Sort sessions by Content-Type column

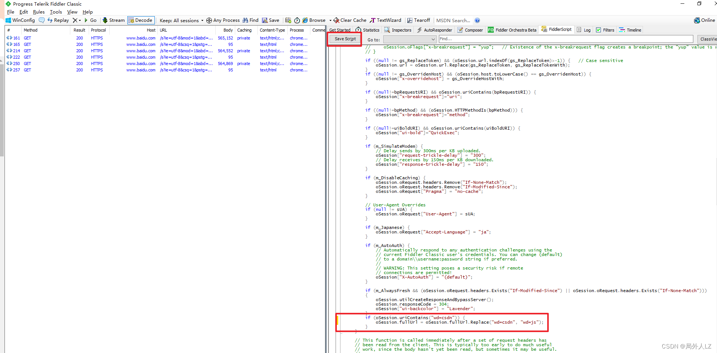click(x=272, y=30)
